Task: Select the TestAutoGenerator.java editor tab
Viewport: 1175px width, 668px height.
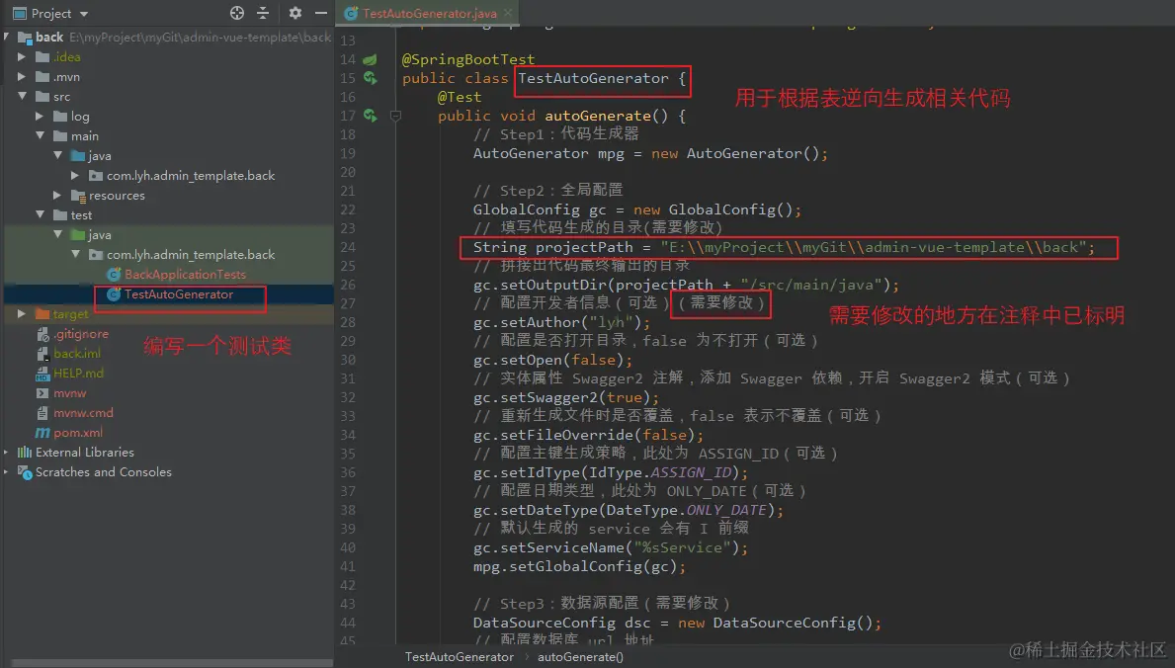Action: (x=430, y=13)
